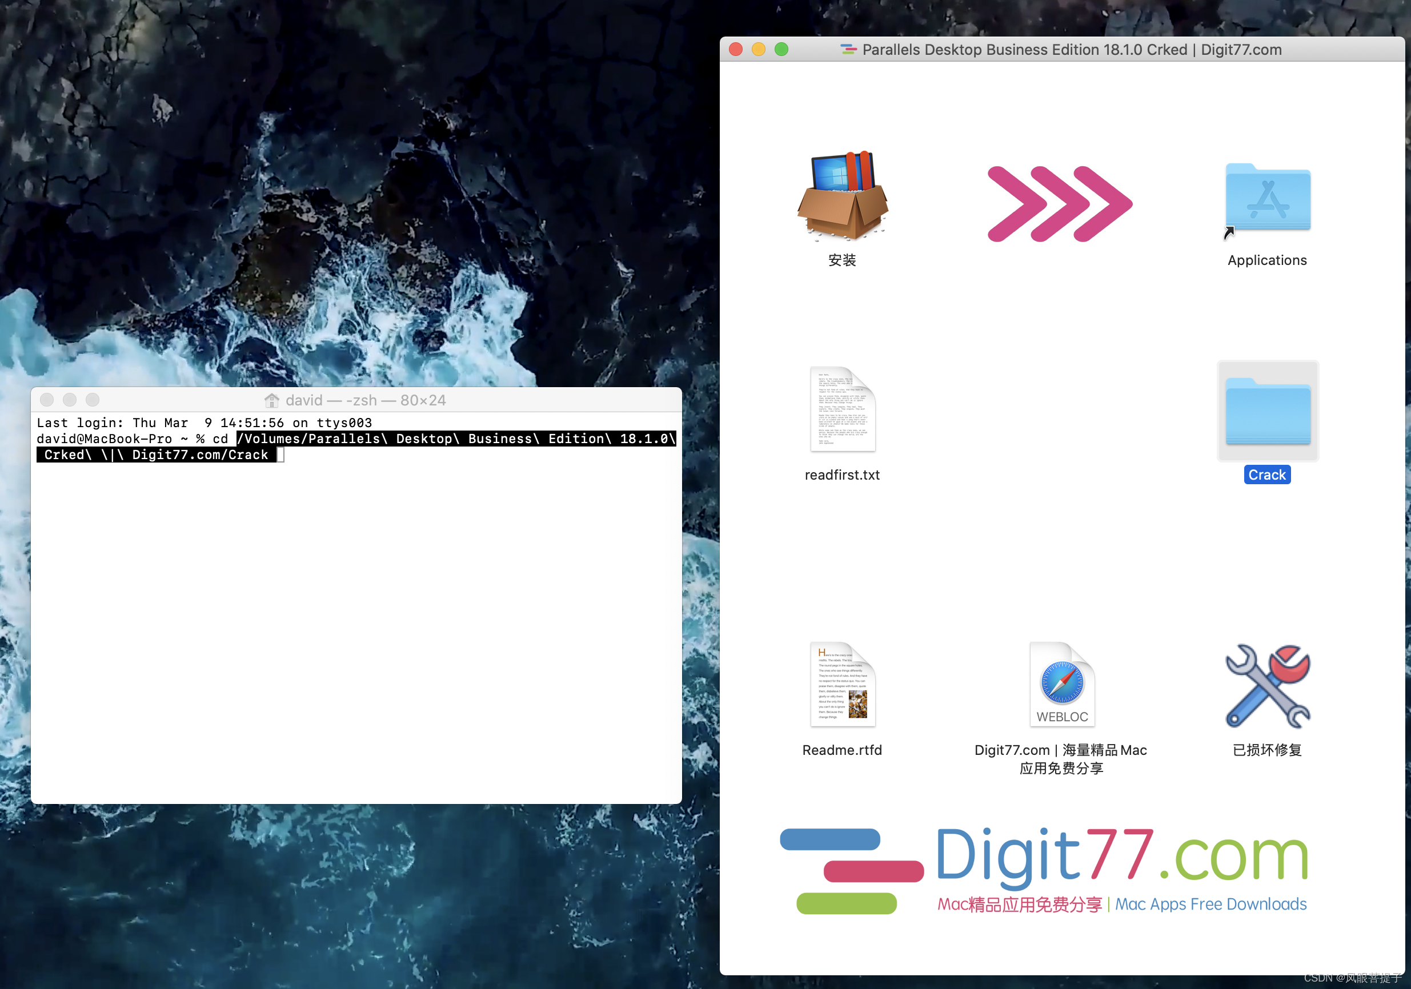Click the Digit77.com 海量精品 Mac label
Viewport: 1411px width, 989px height.
[x=1061, y=759]
